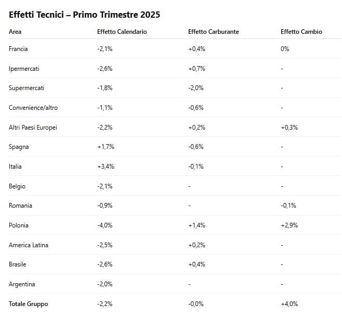Click the Argentina row label

point(21,284)
